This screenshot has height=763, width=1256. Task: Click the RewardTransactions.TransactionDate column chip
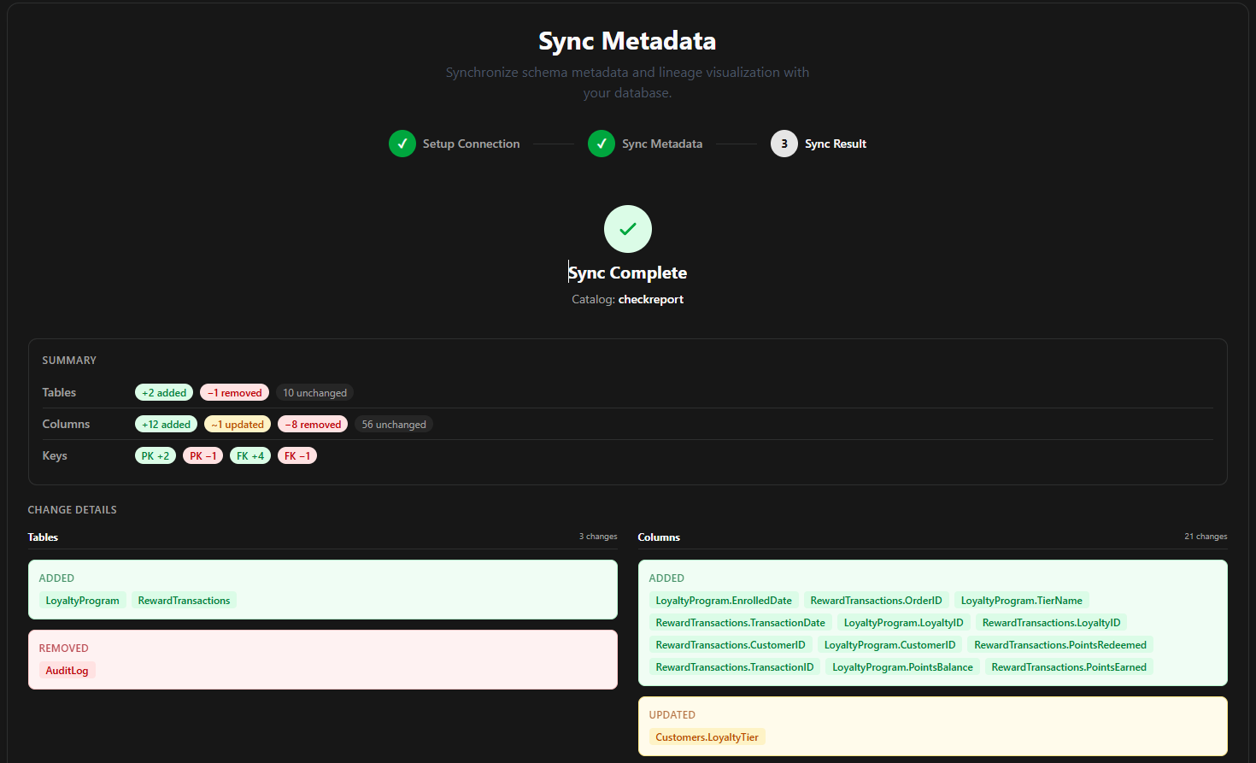click(741, 622)
